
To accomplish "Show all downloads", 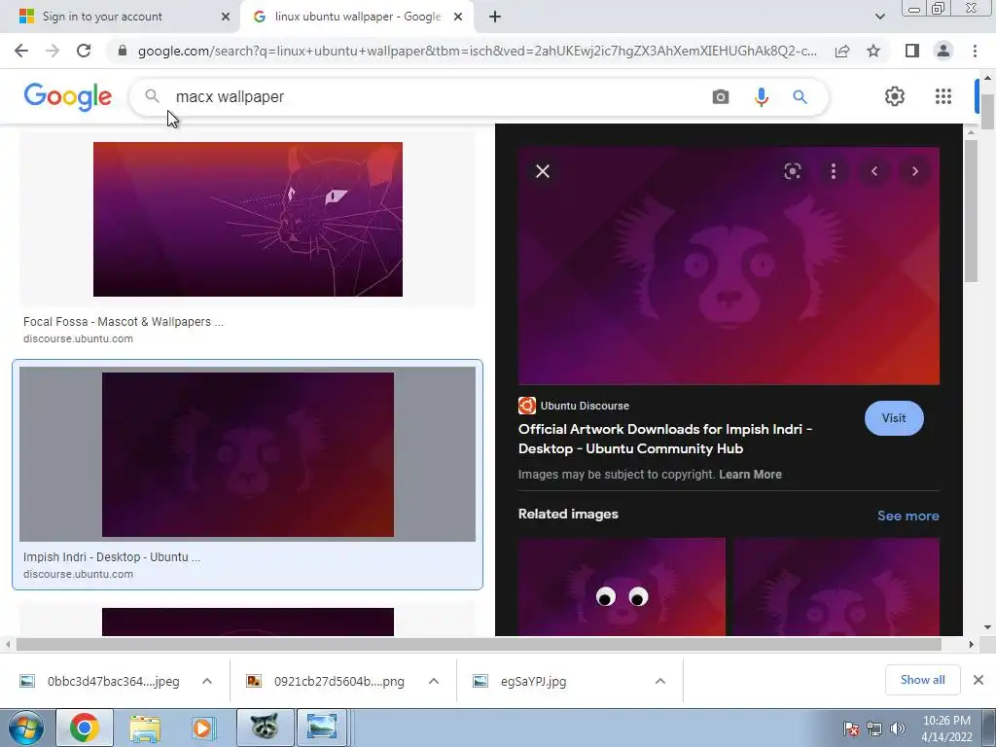I will click(922, 680).
